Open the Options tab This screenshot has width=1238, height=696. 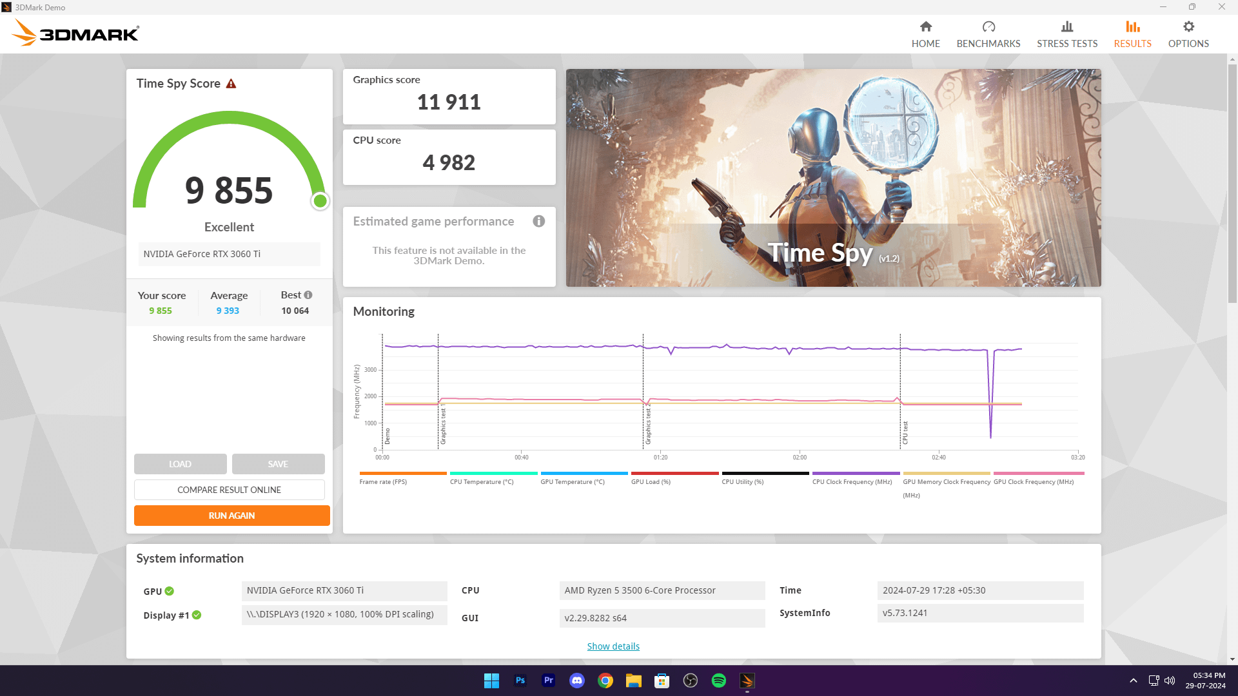[x=1188, y=34]
